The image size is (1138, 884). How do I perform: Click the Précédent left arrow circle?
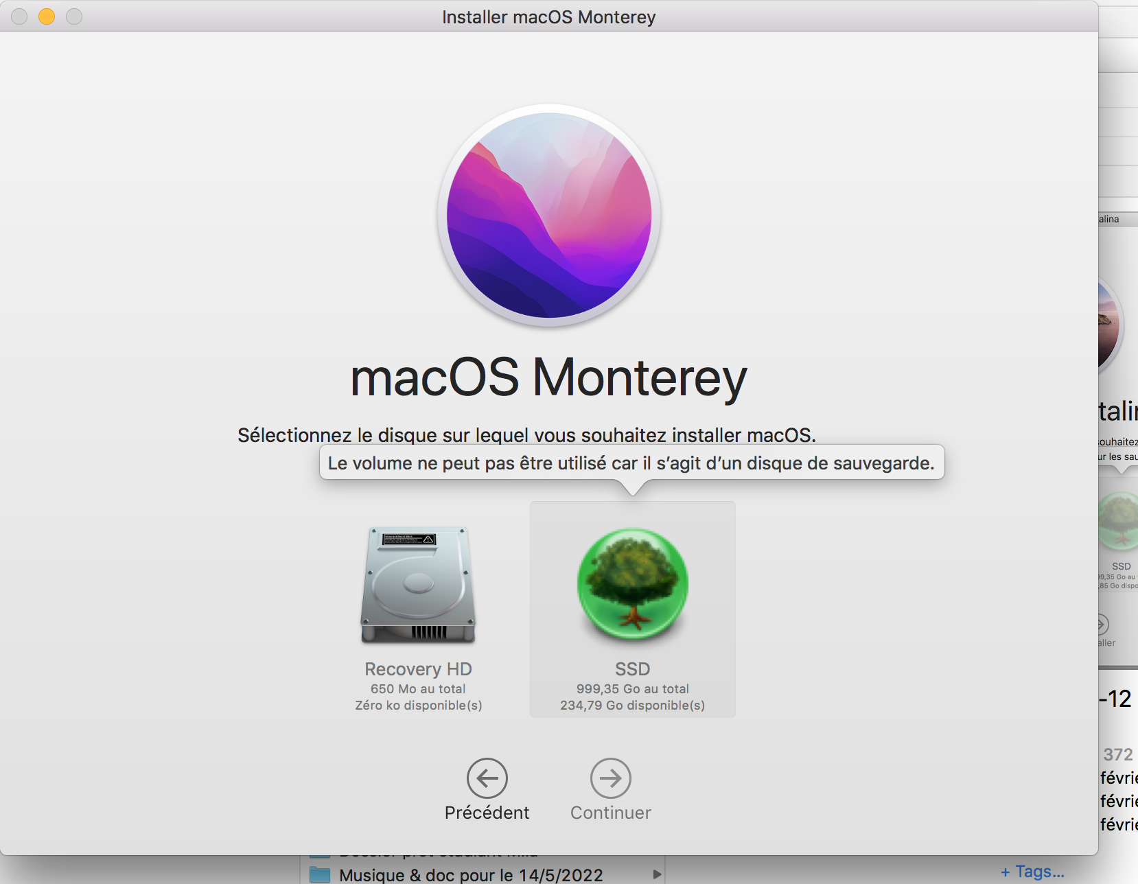pos(487,778)
